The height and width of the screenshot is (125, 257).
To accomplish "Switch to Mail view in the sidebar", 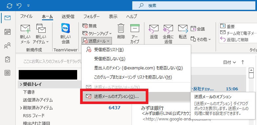I will coord(8,18).
